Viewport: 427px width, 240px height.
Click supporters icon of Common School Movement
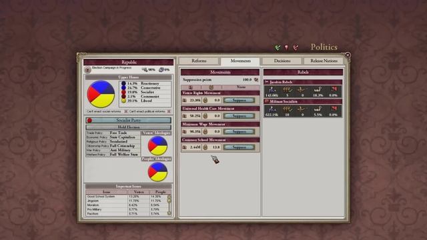coord(185,147)
